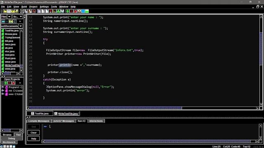This screenshot has height=148, width=264.
Task: Click the bright green toolbar icon at end
Action: click(87, 11)
